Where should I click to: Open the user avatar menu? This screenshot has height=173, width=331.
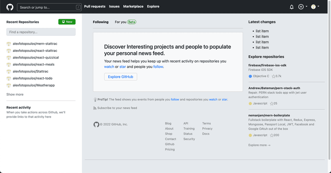315,7
